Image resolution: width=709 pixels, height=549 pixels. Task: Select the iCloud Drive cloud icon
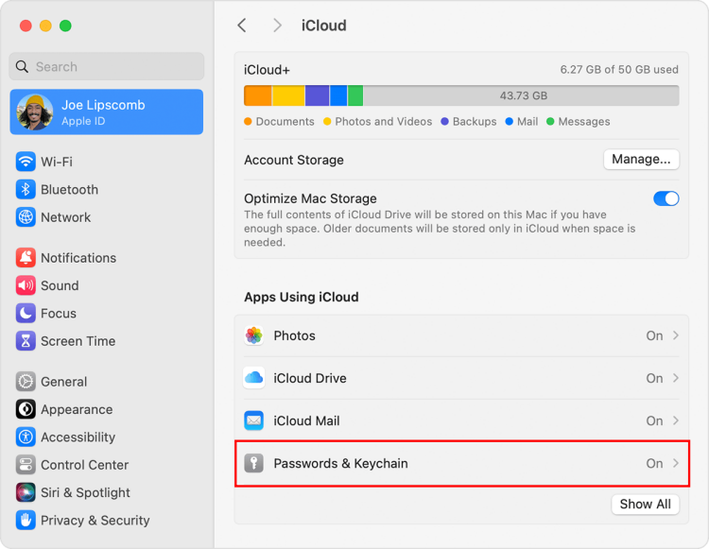[253, 378]
